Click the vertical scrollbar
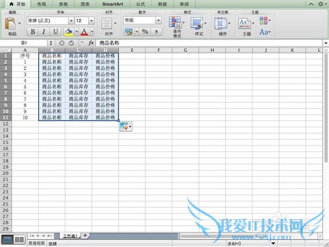This screenshot has height=247, width=329. point(326,107)
